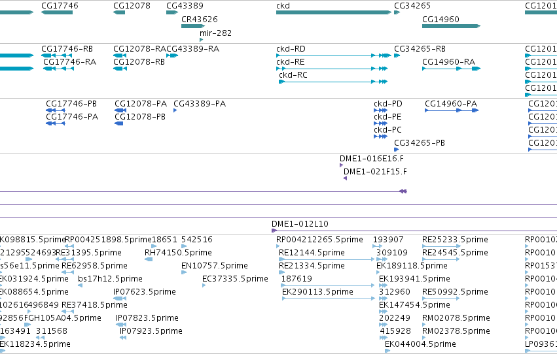This screenshot has height=354, width=557.
Task: Select the EK290113.5prime EST line
Action: 329,298
